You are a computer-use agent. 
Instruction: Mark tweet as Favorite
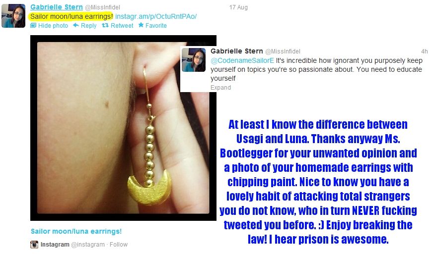pyautogui.click(x=156, y=26)
